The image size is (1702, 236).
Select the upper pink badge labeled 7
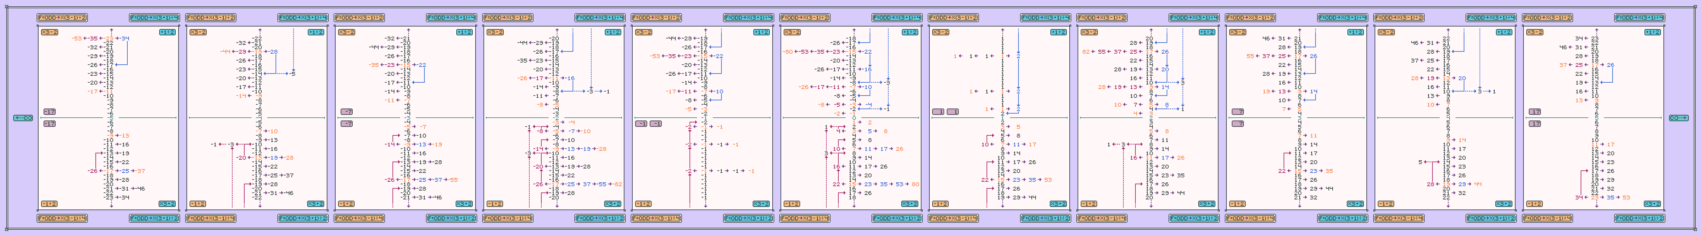pyautogui.click(x=1238, y=112)
